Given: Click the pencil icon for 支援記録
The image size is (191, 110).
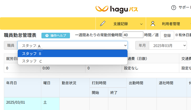Looking at the screenshot, I should [103, 24].
